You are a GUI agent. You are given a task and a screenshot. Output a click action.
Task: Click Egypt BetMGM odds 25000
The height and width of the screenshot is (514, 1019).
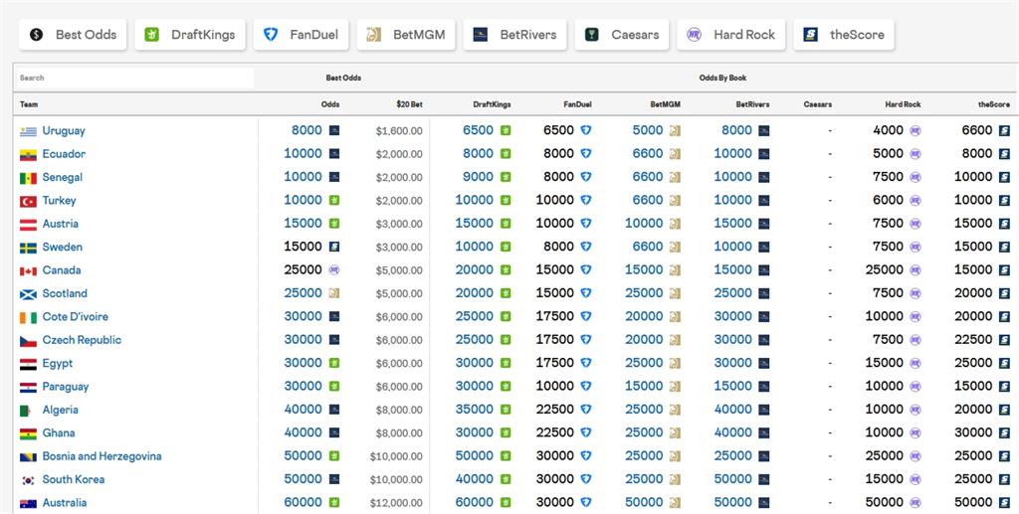point(644,363)
